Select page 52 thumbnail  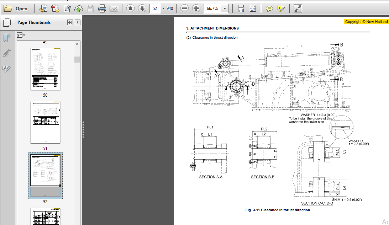[46, 176]
